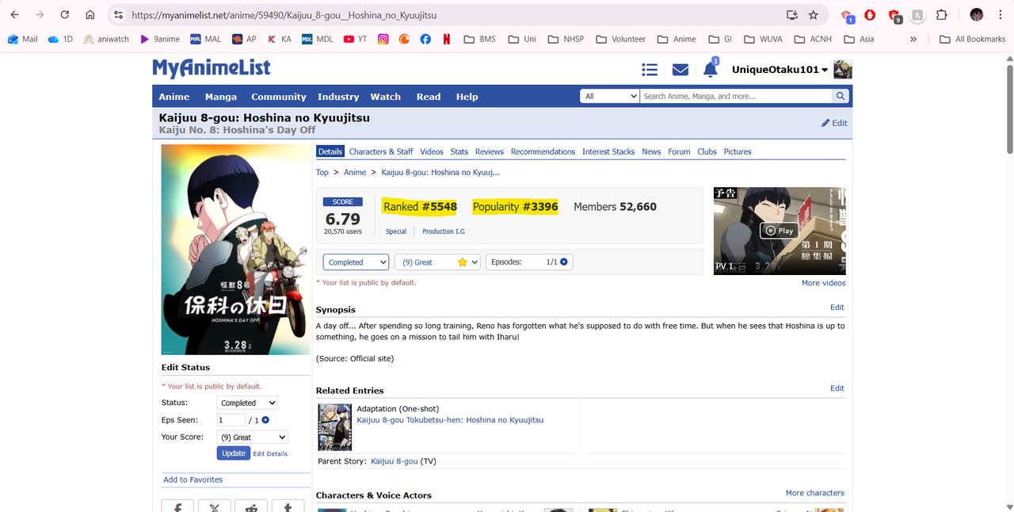1014x512 pixels.
Task: Open the Industry navigation menu
Action: pyautogui.click(x=338, y=97)
